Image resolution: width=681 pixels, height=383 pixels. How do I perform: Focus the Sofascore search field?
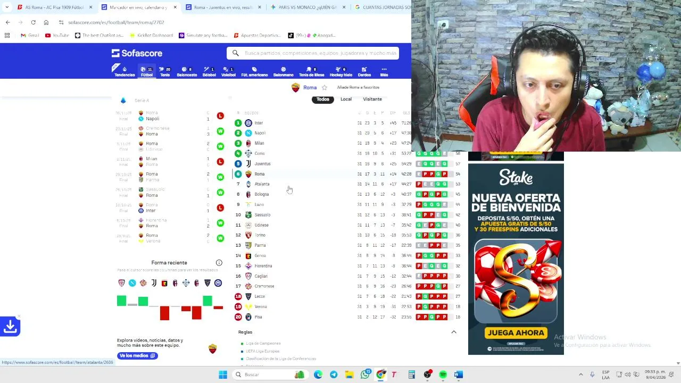pos(313,53)
